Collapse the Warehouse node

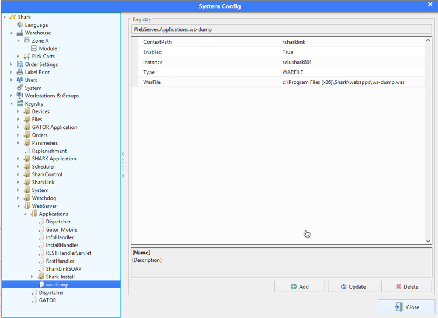tap(11, 33)
